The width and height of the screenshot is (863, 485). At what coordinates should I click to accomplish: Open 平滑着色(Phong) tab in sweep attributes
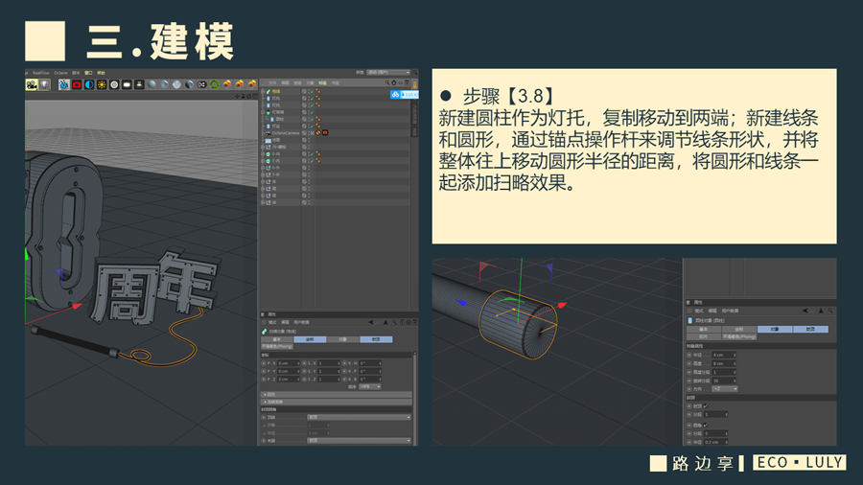point(277,346)
